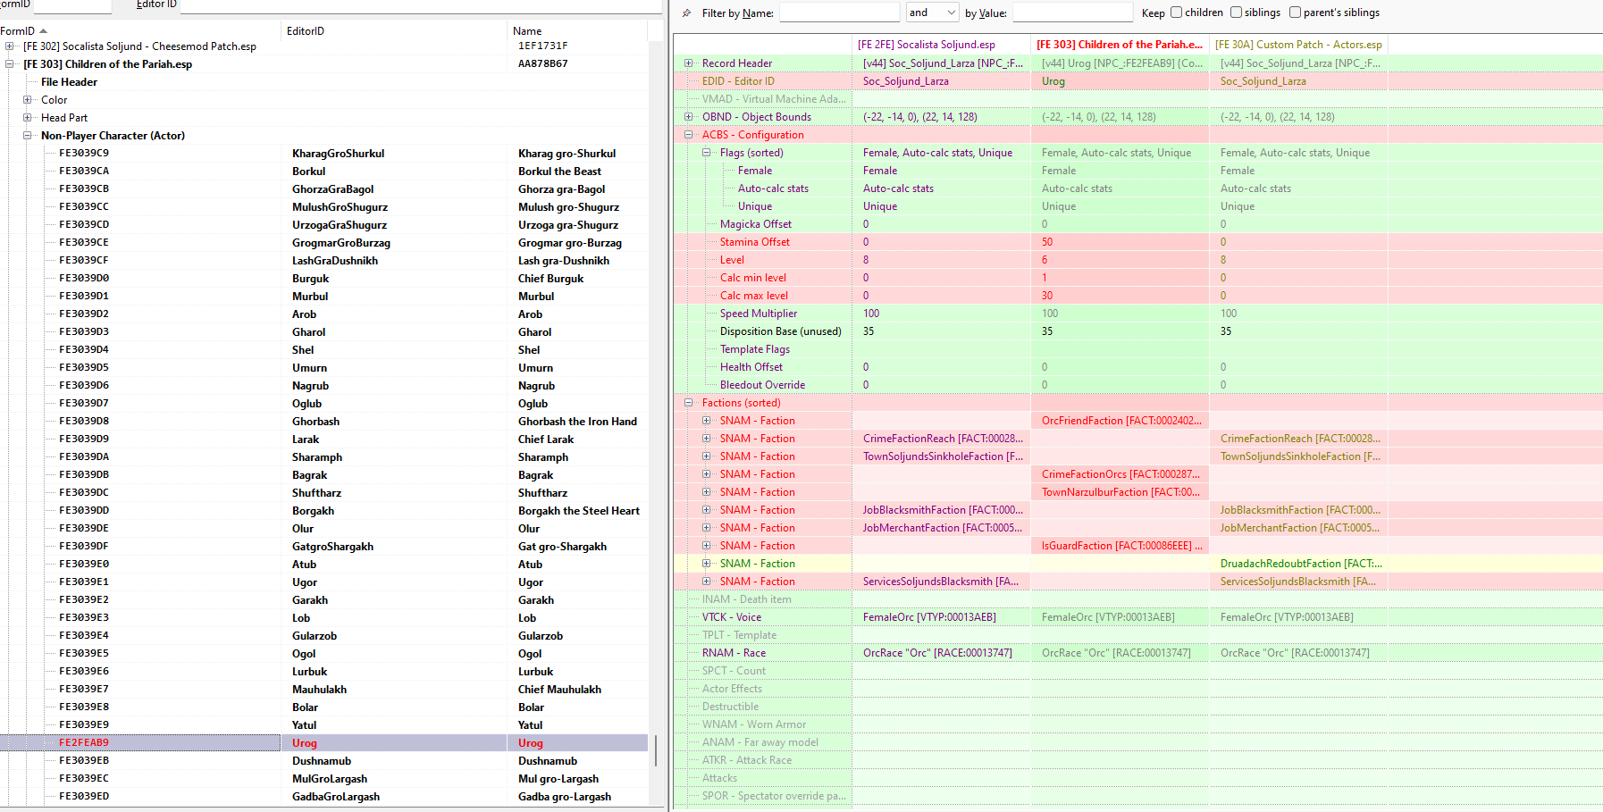Collapse ACBS - Configuration section

coord(688,135)
